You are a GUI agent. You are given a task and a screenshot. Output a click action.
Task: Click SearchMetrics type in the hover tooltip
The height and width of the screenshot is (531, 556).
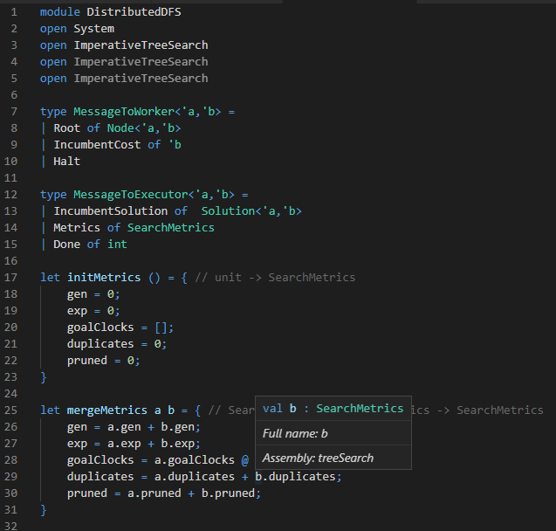tap(360, 408)
